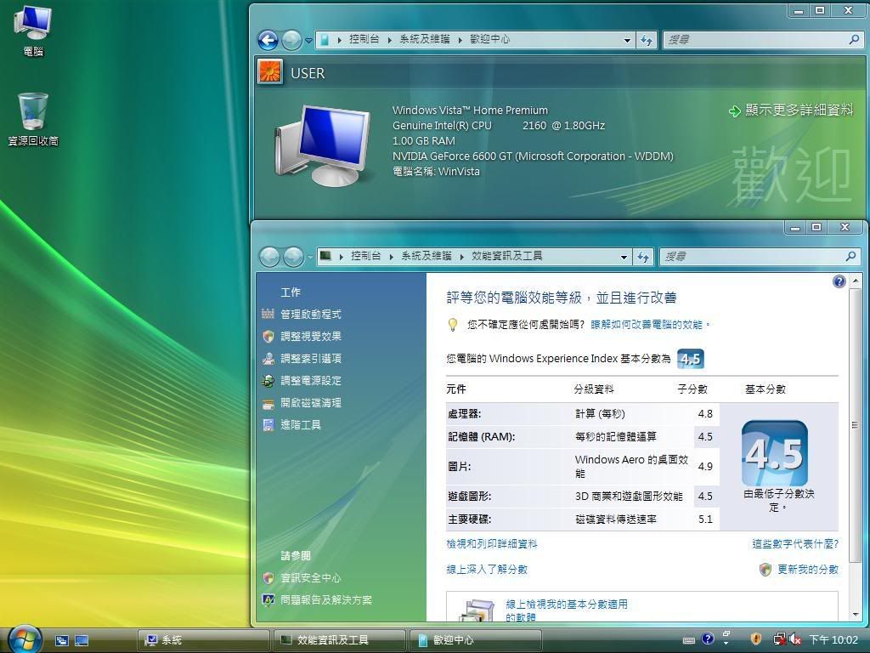Click the back arrow in the 歡迎中心 window
Viewport: 870px width, 653px height.
(x=268, y=40)
